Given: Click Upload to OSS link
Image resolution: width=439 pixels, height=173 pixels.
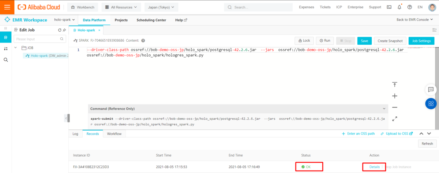Looking at the screenshot, I should coord(397,134).
